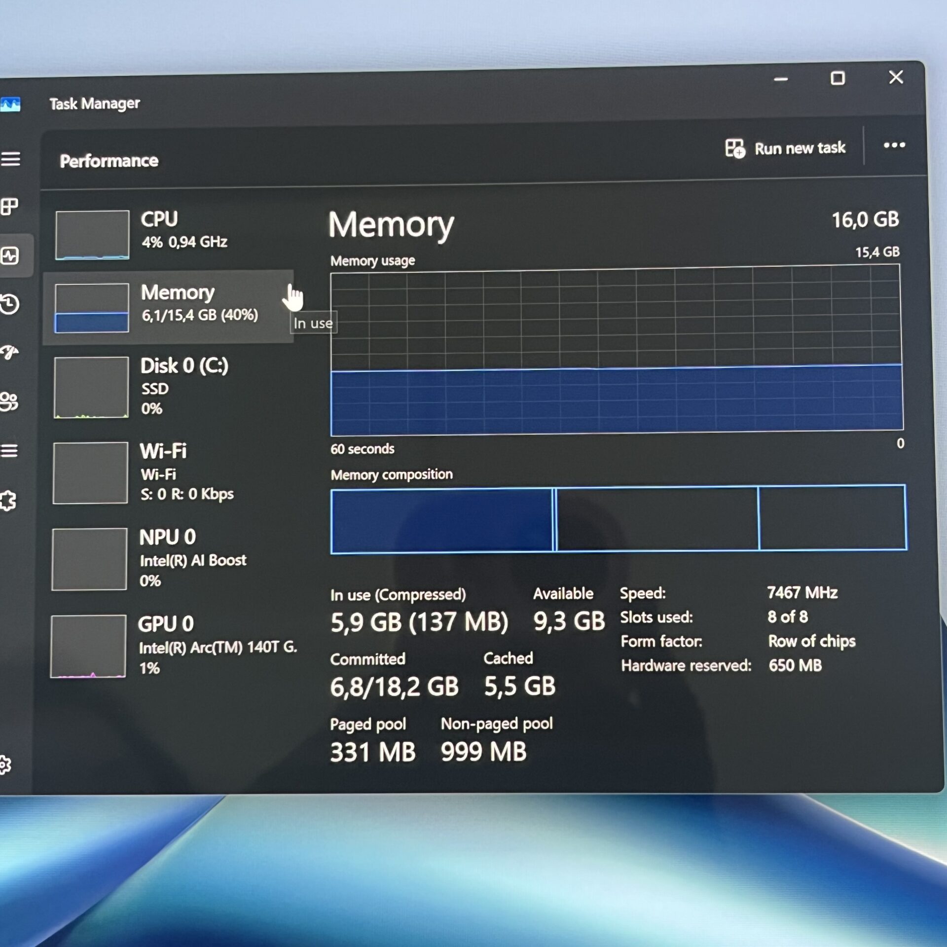
Task: Open App history page icon
Action: 10,304
